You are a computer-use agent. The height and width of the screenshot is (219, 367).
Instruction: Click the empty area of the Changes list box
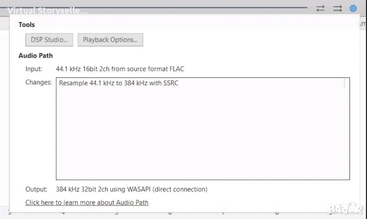pos(201,136)
